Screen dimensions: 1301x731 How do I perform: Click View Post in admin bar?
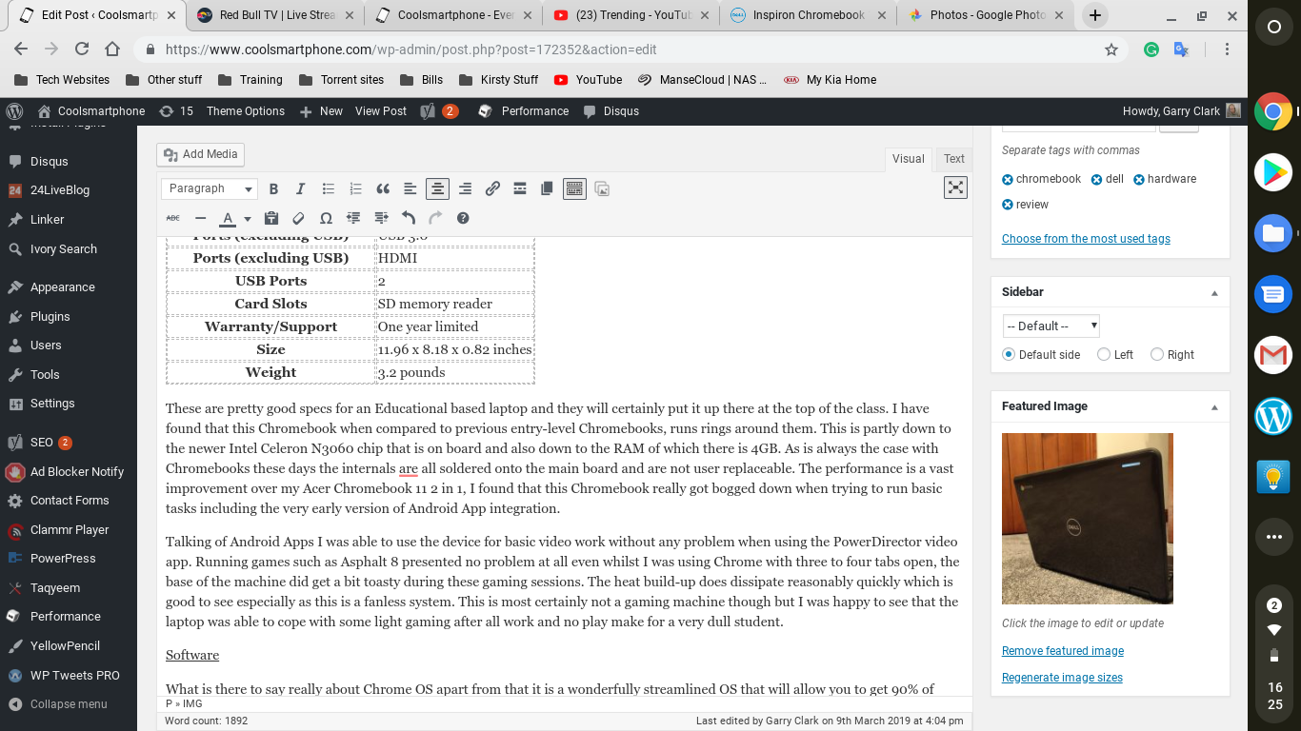pyautogui.click(x=381, y=111)
